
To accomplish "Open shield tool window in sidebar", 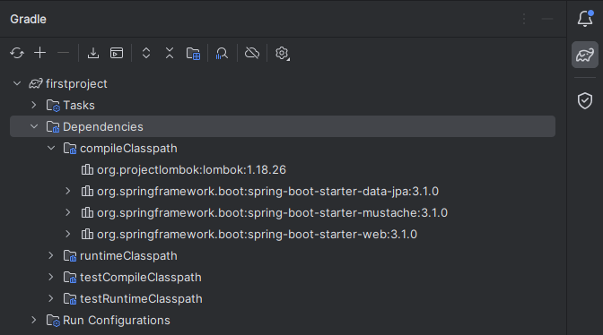I will [x=585, y=100].
